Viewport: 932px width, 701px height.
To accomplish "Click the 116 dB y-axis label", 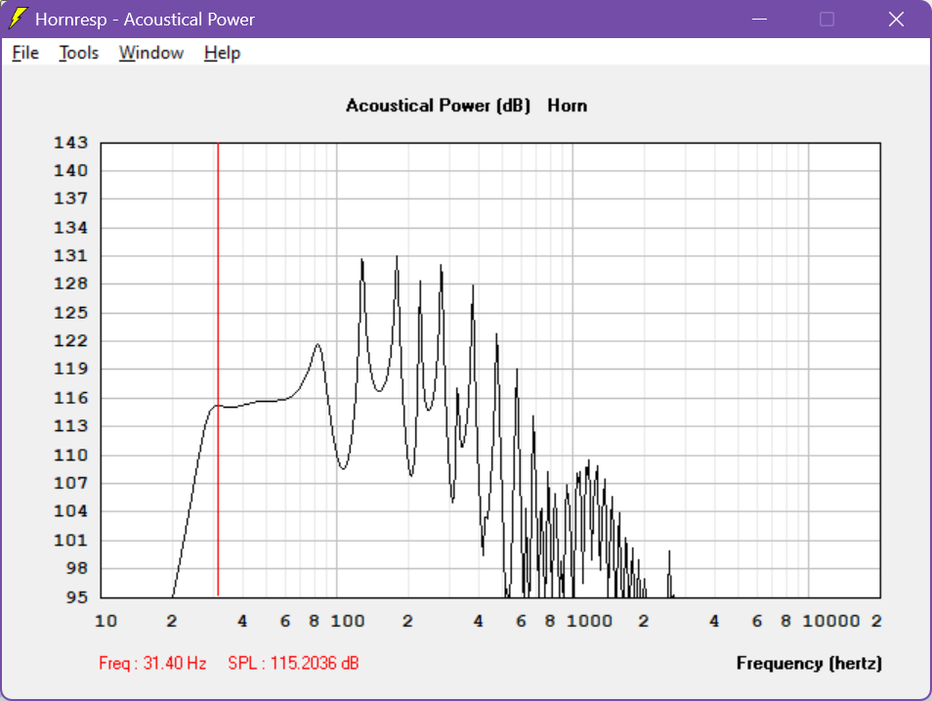I will [x=70, y=398].
